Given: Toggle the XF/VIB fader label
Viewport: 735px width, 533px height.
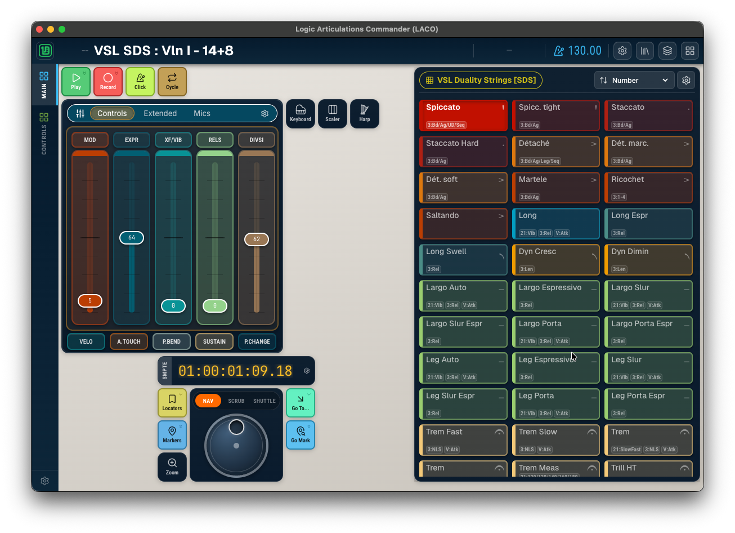Looking at the screenshot, I should pos(173,140).
